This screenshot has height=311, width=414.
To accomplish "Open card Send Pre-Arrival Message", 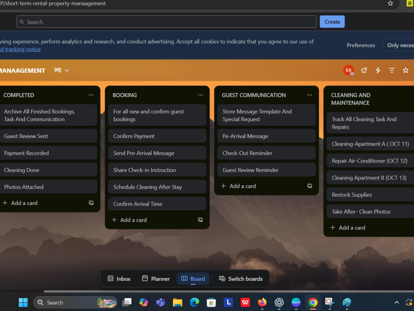I will click(x=157, y=153).
